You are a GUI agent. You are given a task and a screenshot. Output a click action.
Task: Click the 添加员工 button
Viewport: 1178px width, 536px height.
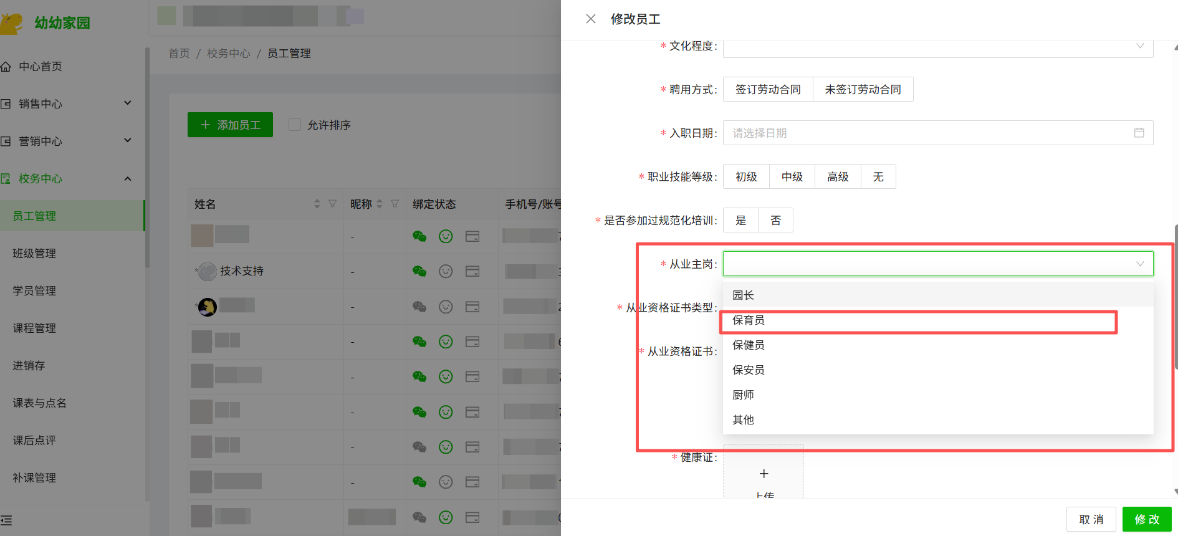(230, 125)
